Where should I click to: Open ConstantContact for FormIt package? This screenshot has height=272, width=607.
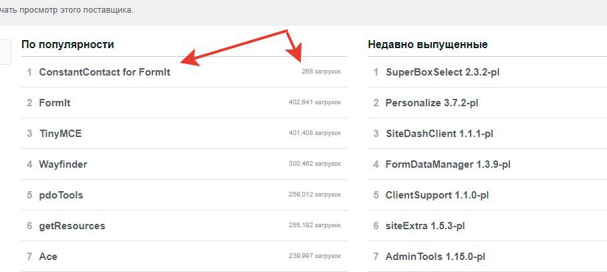(104, 72)
